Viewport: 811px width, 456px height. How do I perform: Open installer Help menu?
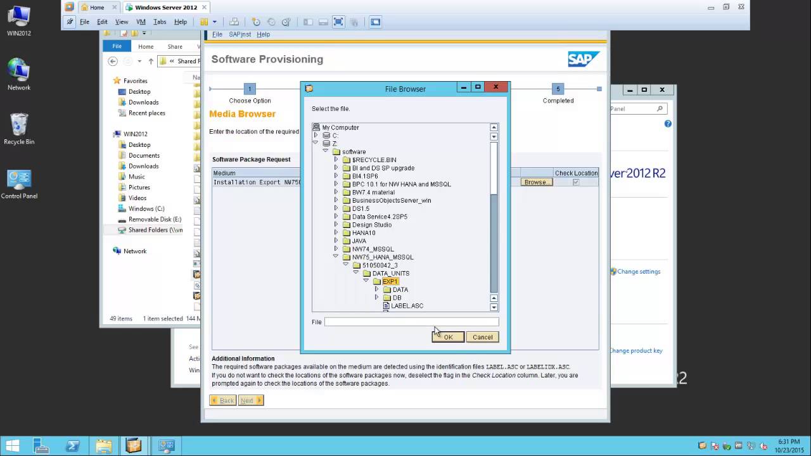tap(263, 34)
